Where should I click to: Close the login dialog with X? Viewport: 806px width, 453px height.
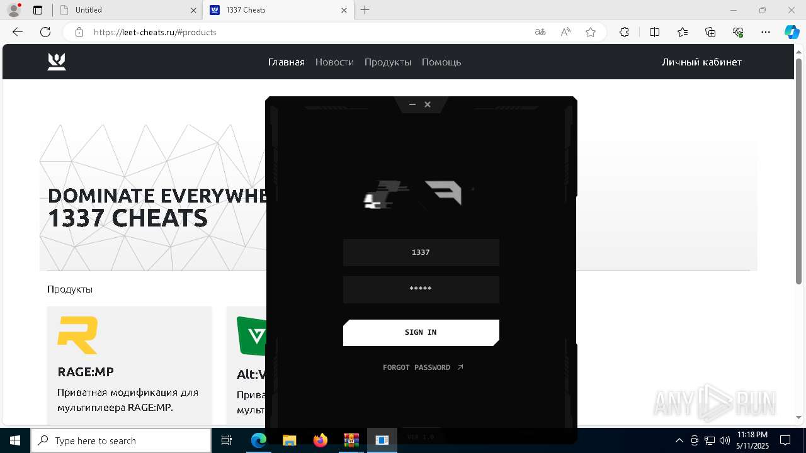[428, 104]
